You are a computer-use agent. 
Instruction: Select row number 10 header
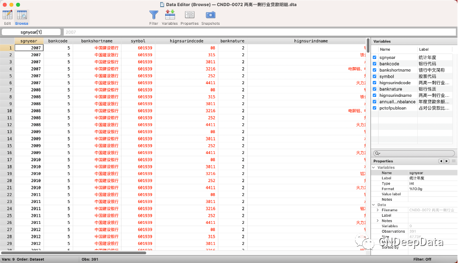[x=7, y=111]
